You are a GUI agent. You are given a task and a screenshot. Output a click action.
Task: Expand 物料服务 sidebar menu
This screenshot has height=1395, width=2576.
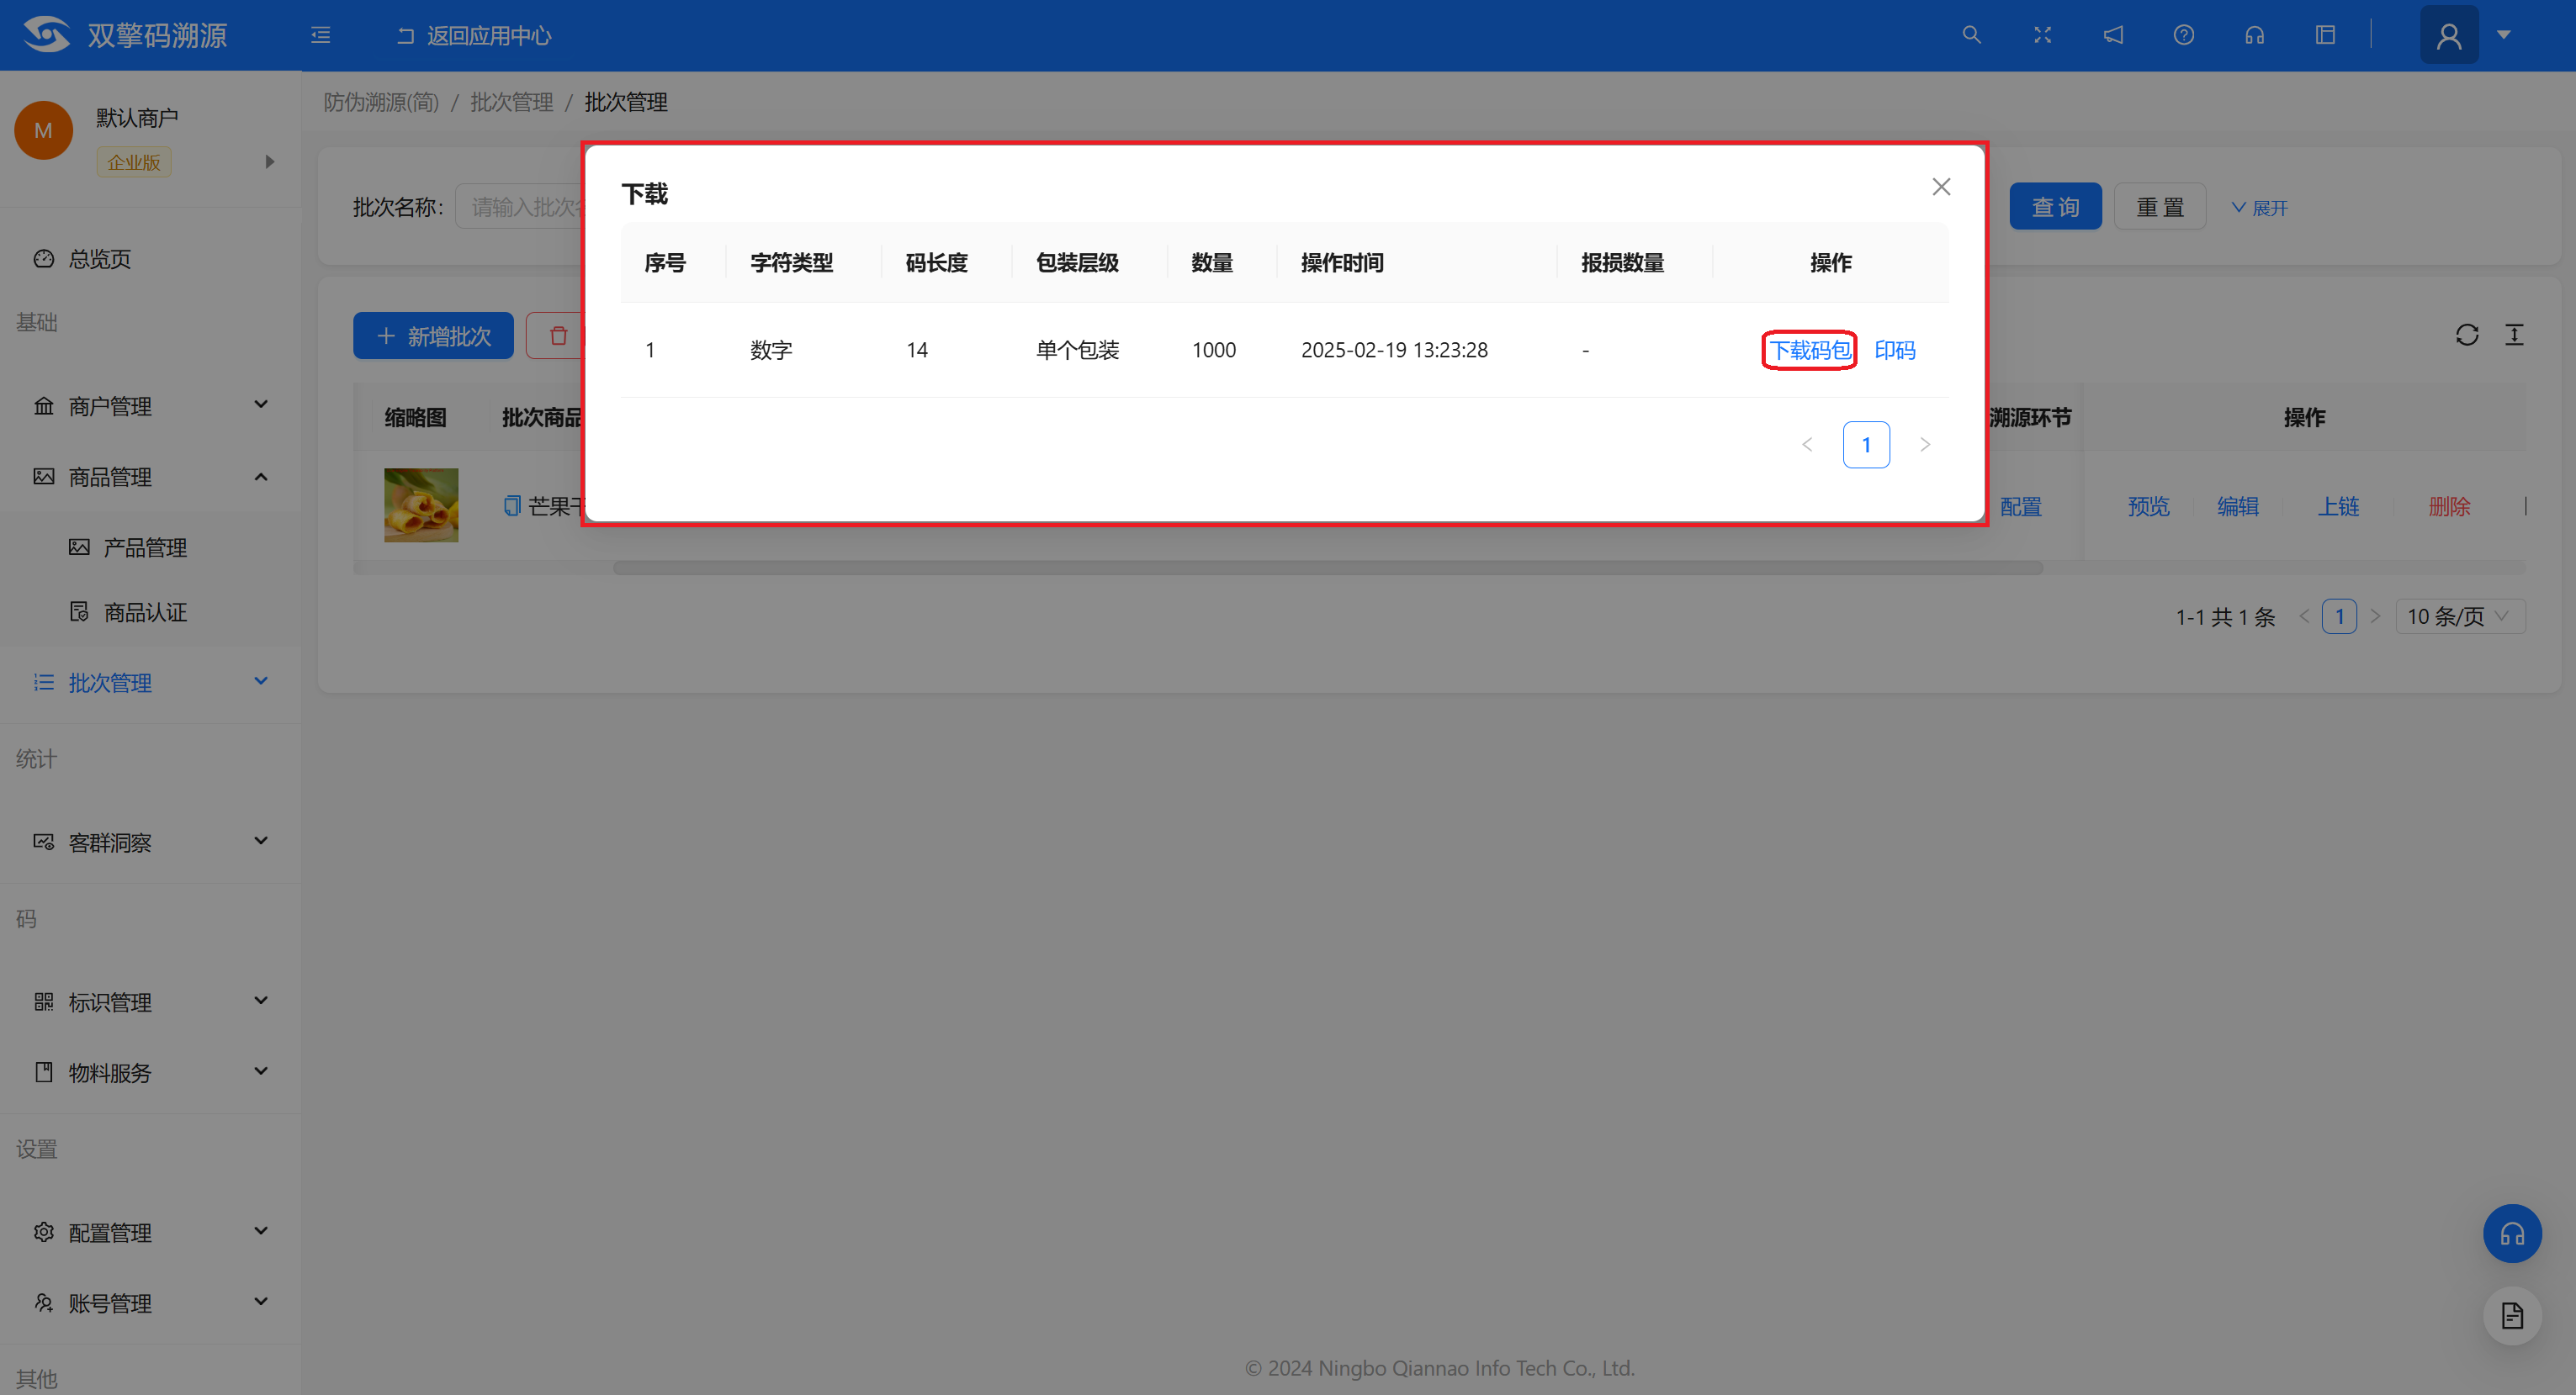[x=150, y=1072]
